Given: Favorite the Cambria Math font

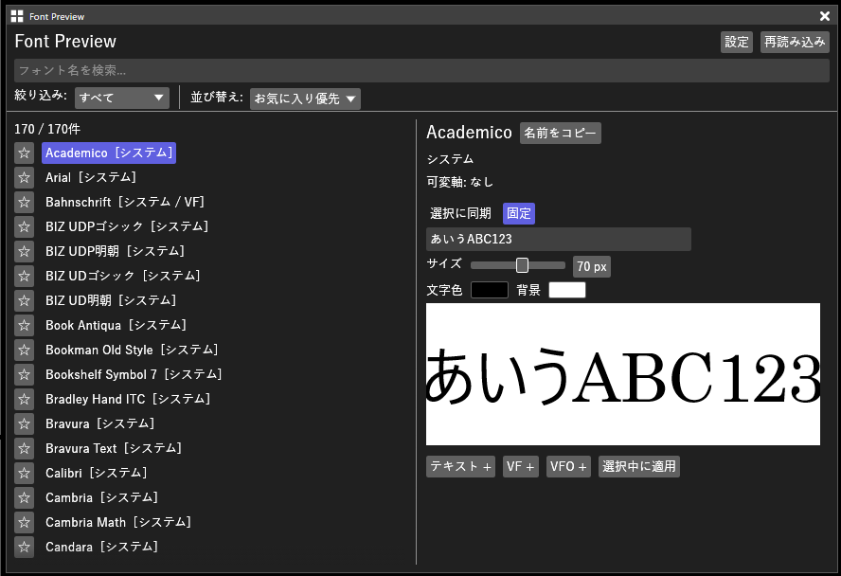Looking at the screenshot, I should tap(24, 523).
